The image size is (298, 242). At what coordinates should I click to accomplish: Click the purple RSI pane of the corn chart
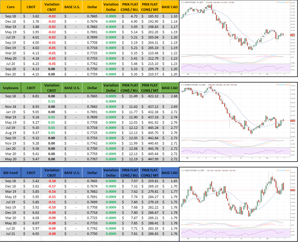[233, 68]
